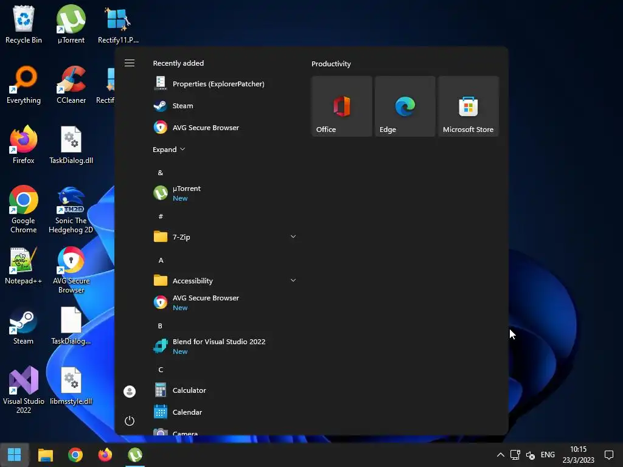
Task: Expand the Recently added list
Action: click(x=169, y=150)
